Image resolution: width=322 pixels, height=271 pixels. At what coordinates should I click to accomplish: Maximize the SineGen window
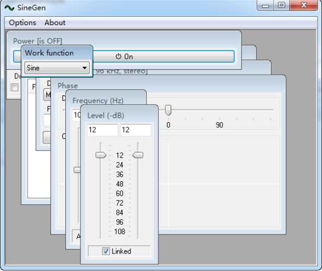coord(281,5)
